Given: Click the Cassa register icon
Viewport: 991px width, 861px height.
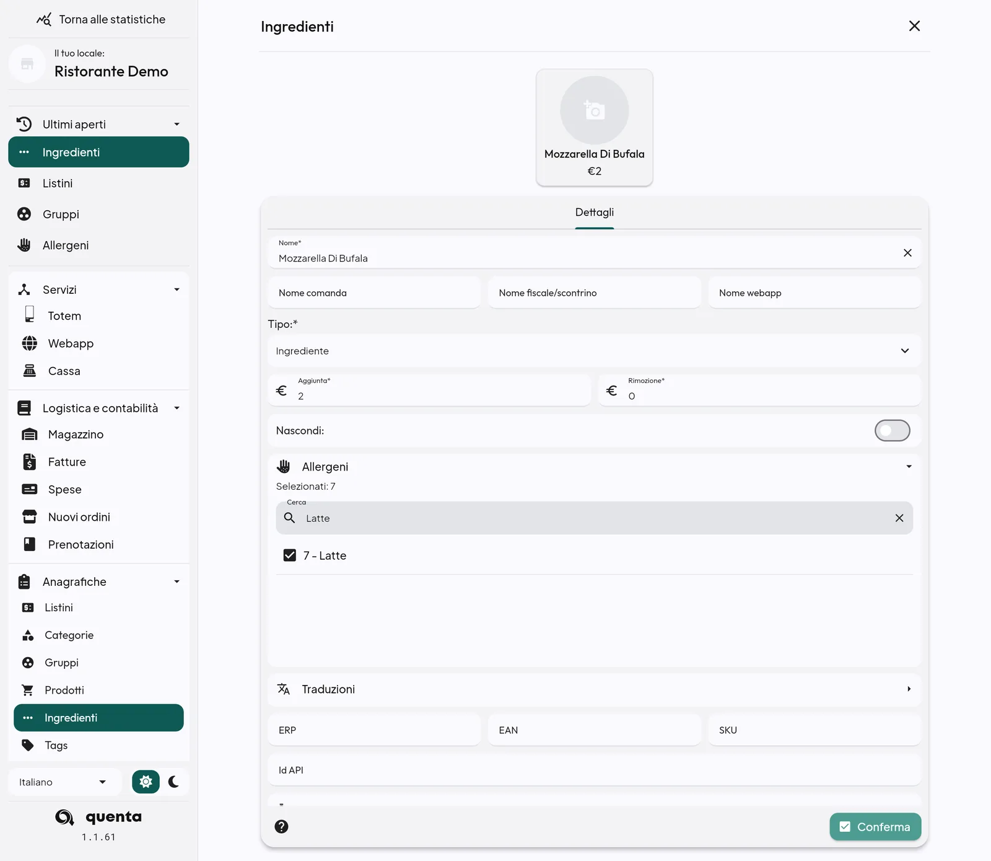Looking at the screenshot, I should [29, 371].
